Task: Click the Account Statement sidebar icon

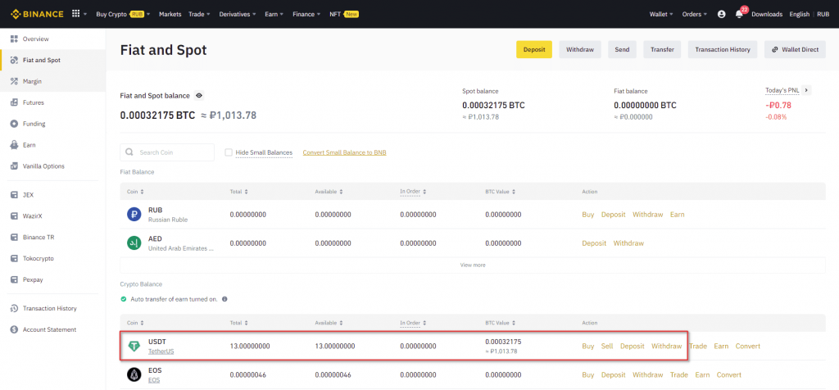Action: point(15,329)
